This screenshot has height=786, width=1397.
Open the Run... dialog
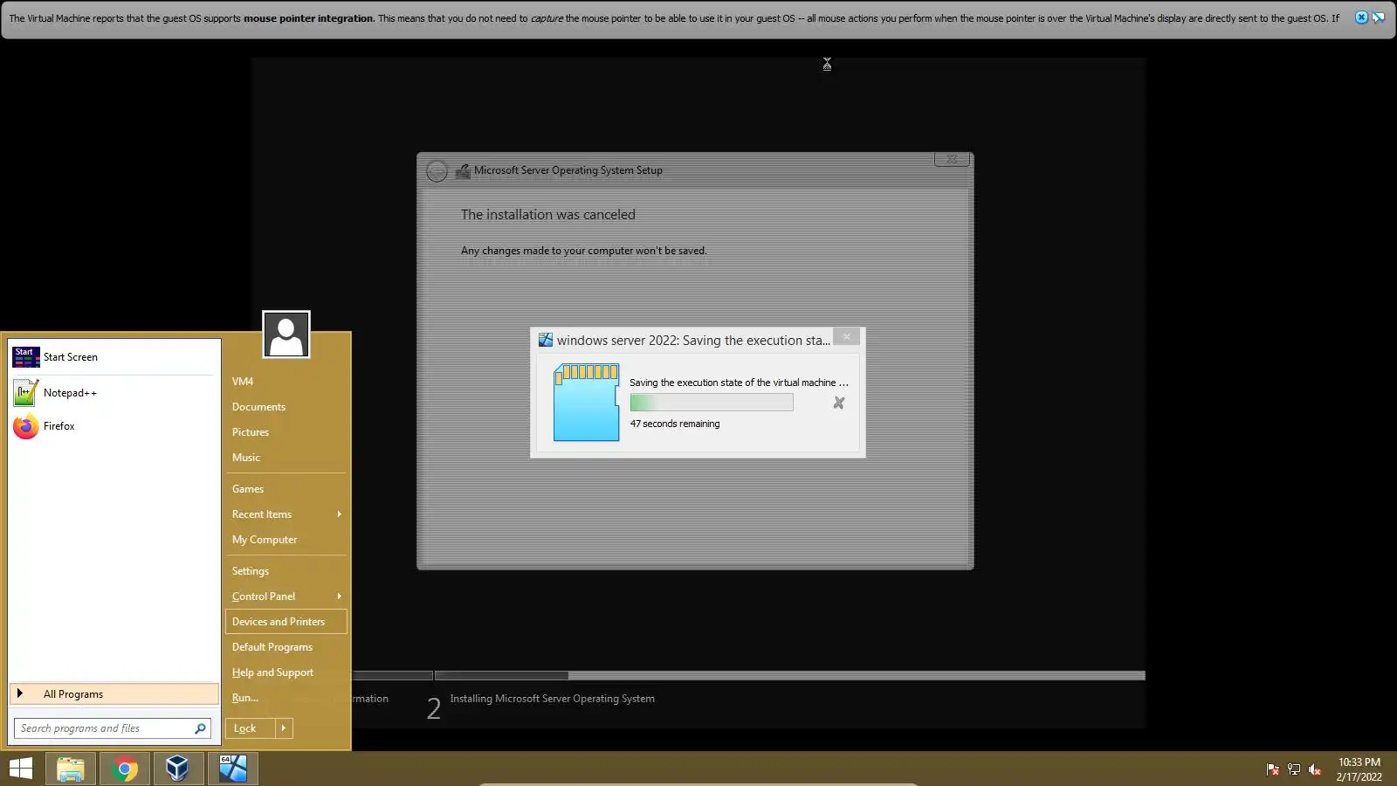pos(286,698)
